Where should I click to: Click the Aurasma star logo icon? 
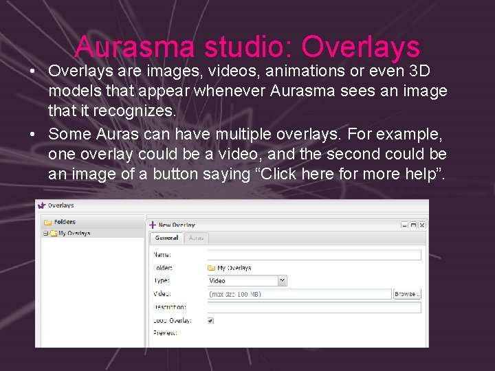click(x=42, y=205)
